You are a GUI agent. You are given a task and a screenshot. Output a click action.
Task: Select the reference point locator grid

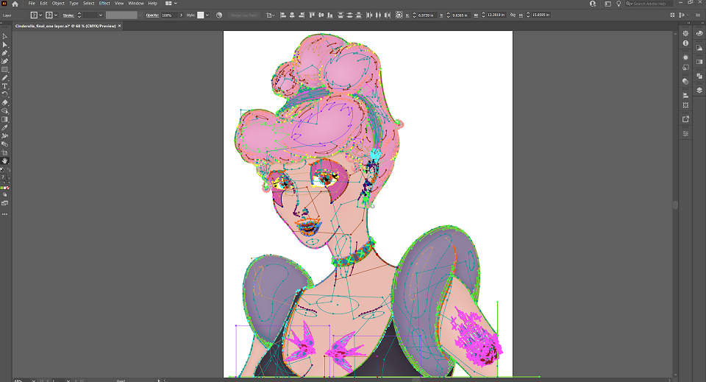click(x=399, y=15)
